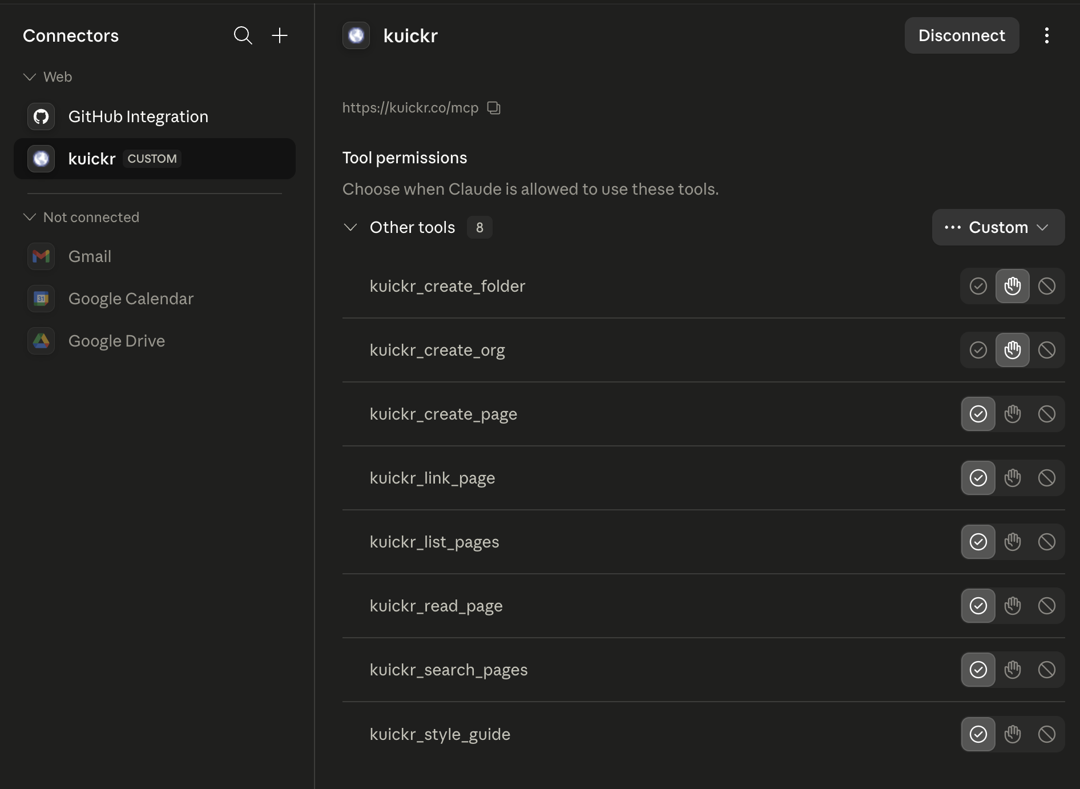
Task: Block the kuickr_search_pages tool
Action: [x=1047, y=670]
